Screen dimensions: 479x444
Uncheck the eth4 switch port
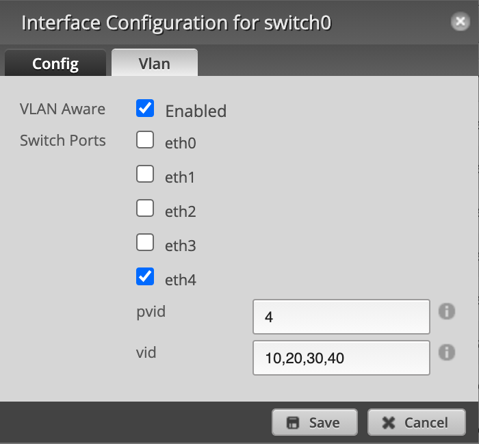pos(145,276)
